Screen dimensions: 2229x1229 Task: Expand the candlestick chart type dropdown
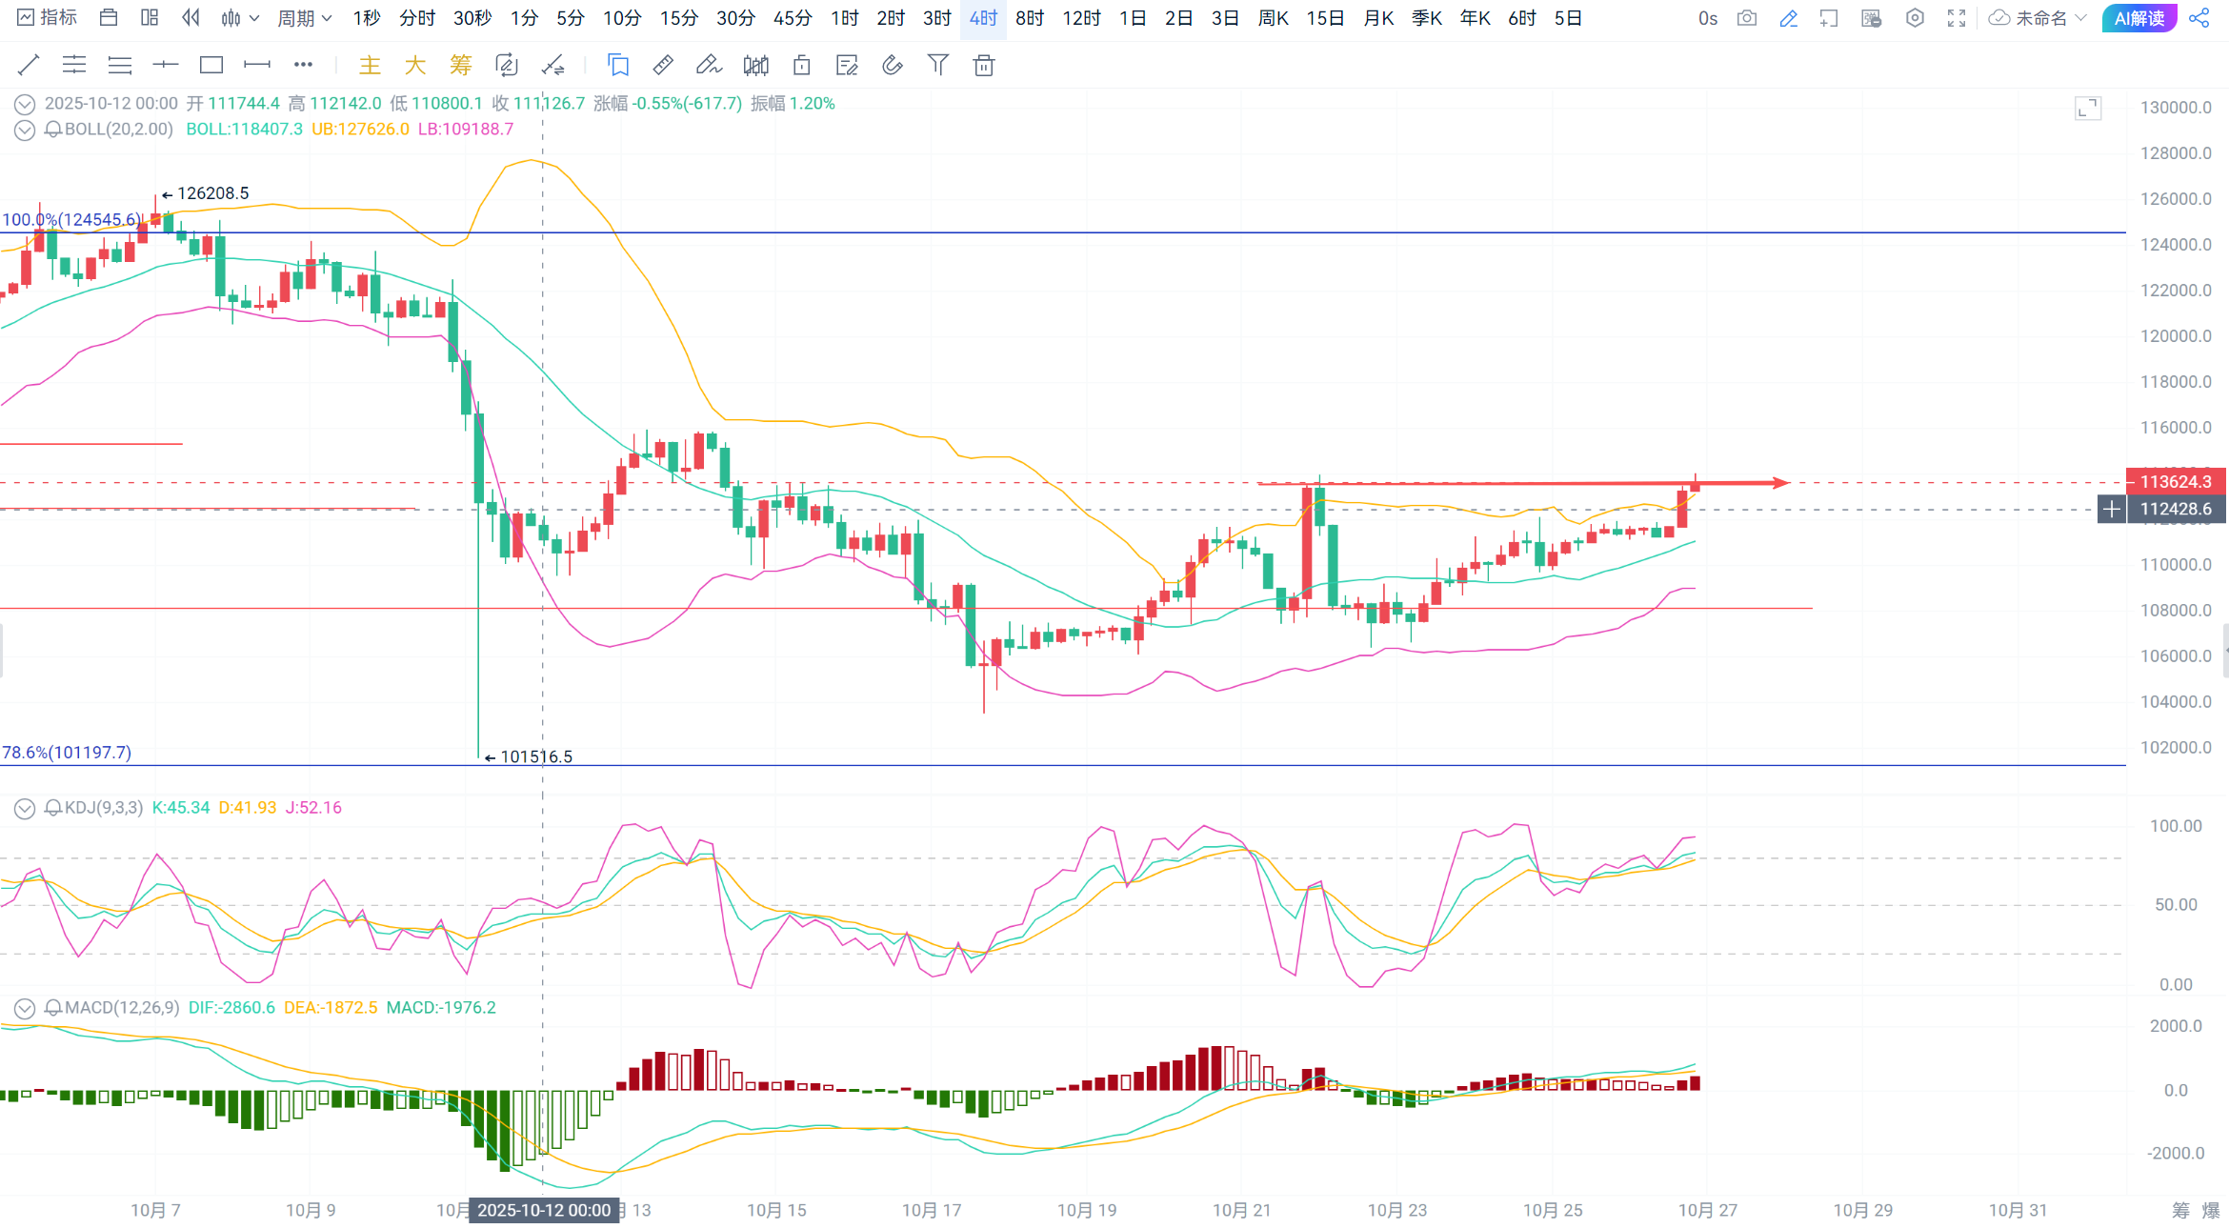(239, 18)
